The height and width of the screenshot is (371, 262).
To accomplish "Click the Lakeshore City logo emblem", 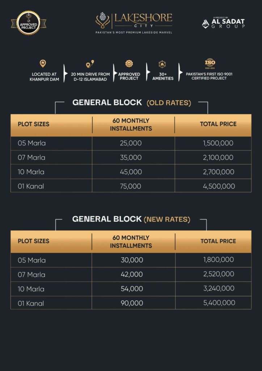I will tap(102, 20).
